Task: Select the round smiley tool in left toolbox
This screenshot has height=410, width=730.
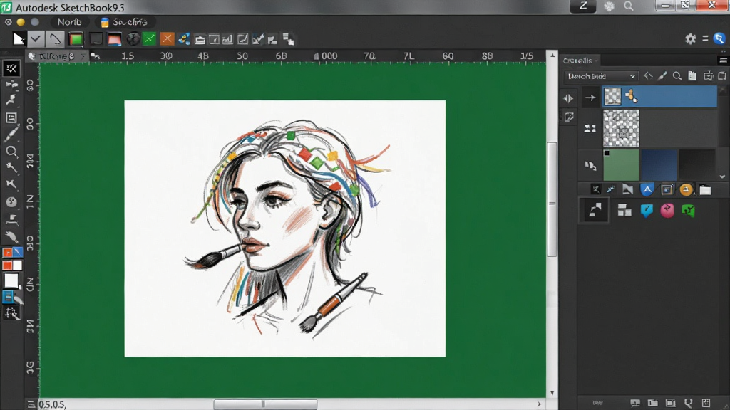Action: pyautogui.click(x=11, y=201)
